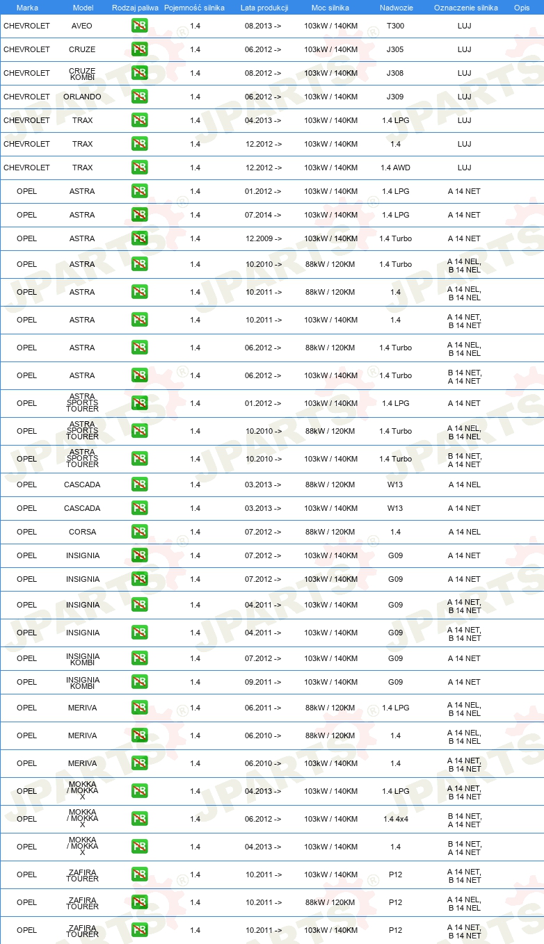Click the fuel icon for Trax 1.4 LPG

(139, 120)
